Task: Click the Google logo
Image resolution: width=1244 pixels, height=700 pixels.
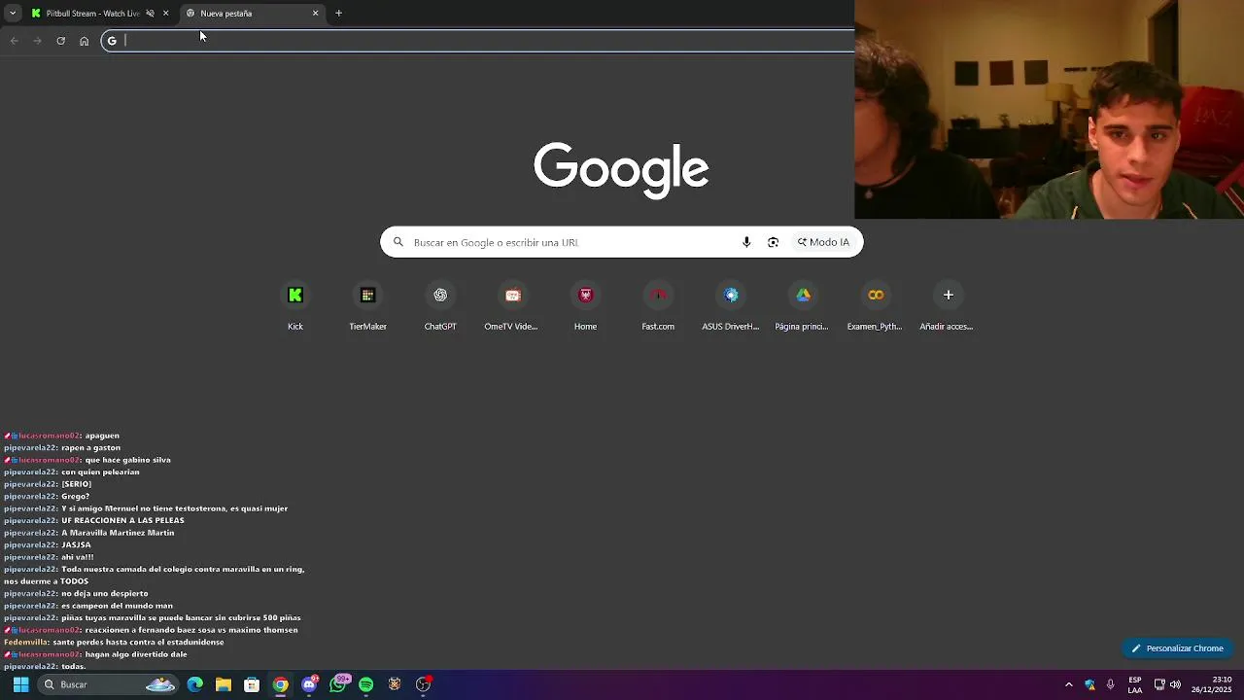Action: (621, 170)
